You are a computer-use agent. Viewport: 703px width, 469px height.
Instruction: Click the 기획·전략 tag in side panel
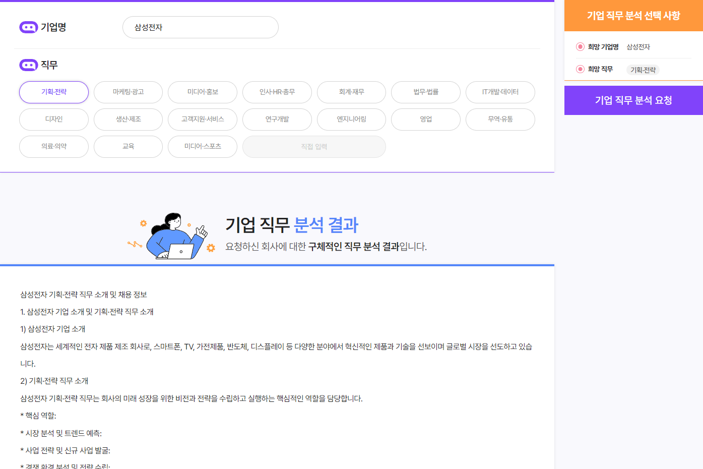(643, 70)
